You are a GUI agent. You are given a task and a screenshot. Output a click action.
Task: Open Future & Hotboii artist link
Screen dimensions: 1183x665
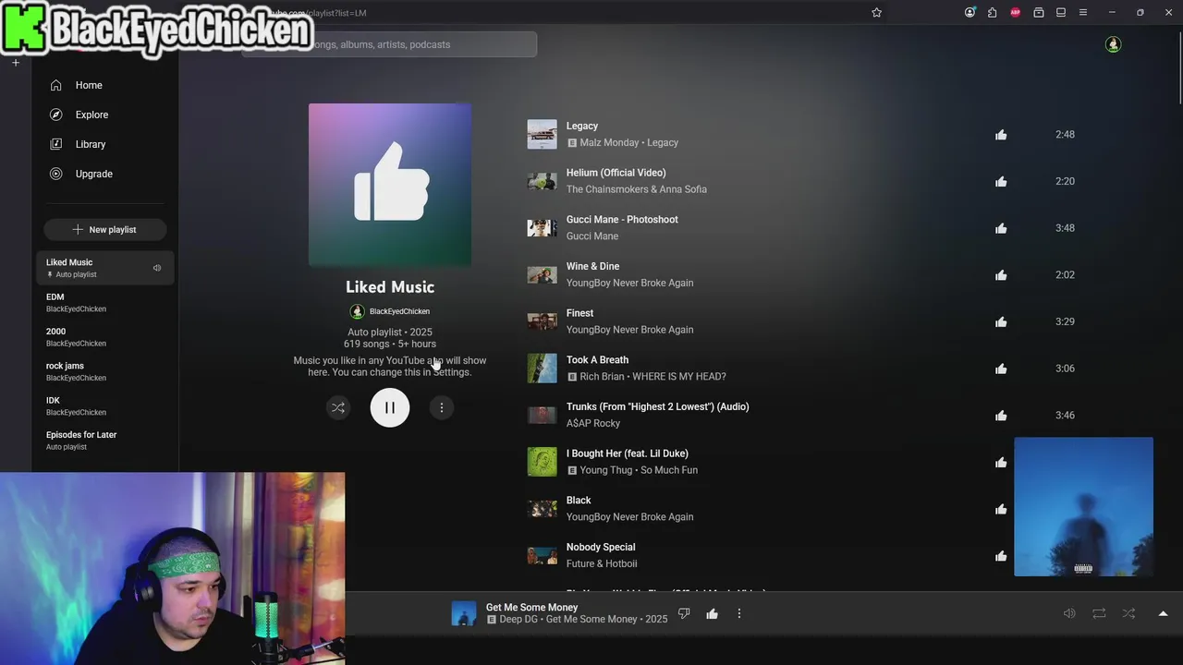pos(602,563)
